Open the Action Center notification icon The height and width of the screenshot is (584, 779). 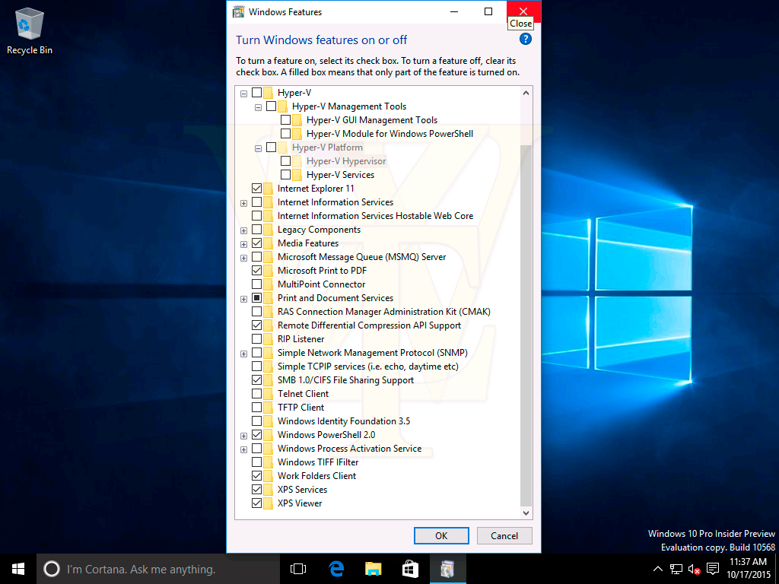713,569
